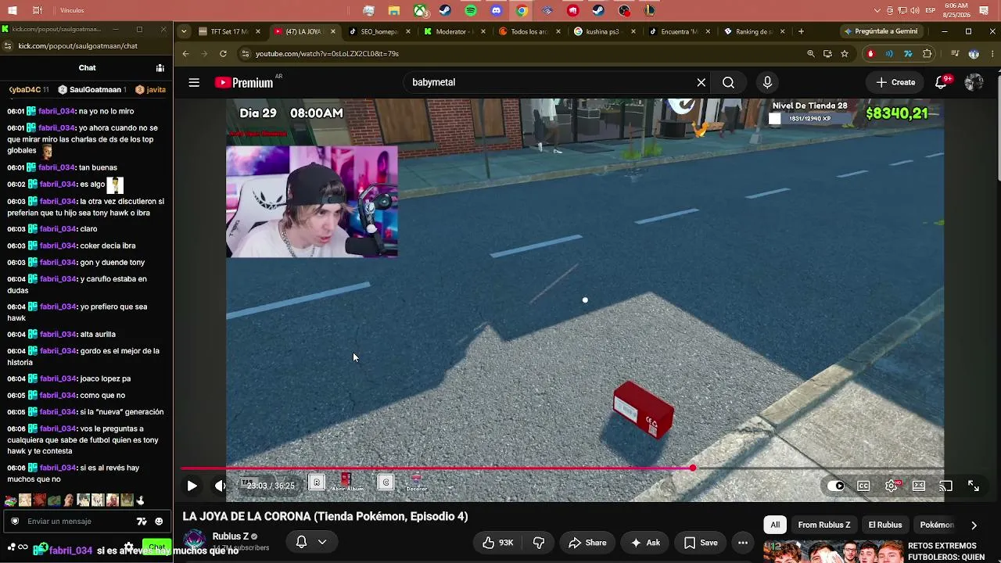Open the RETOS EXTREMOS FUTBOLEROS recommended thumbnail
This screenshot has height=563, width=1001.
[x=832, y=551]
